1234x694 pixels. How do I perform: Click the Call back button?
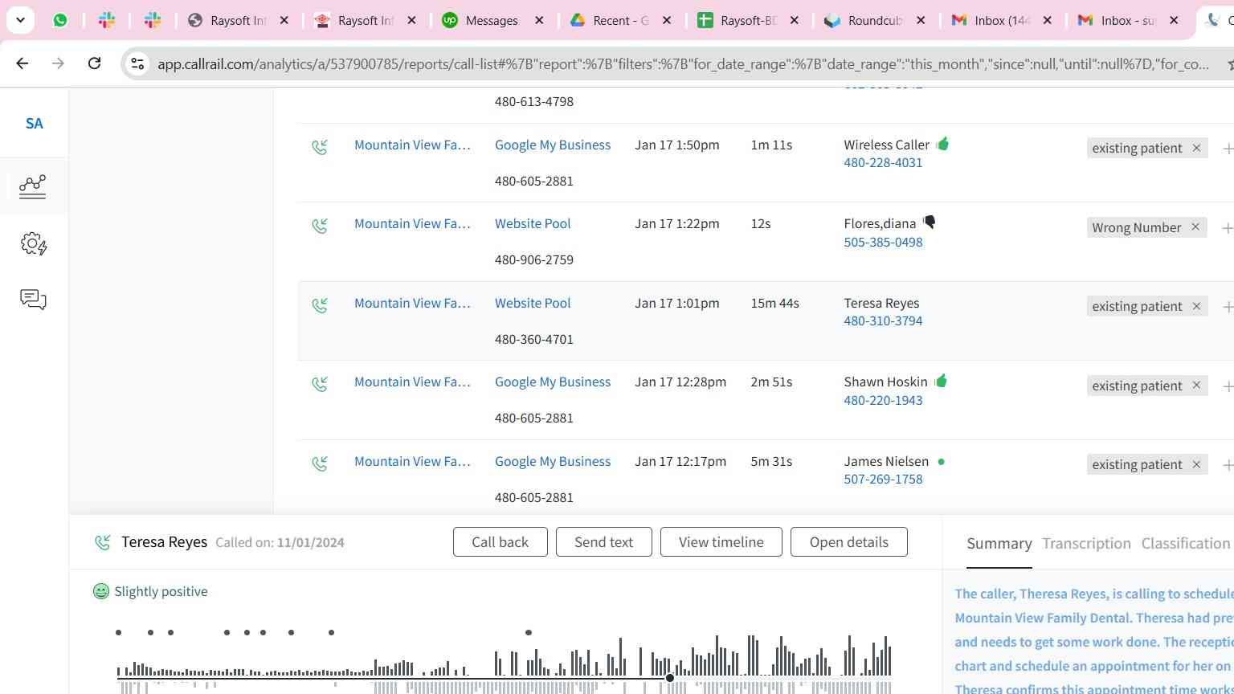(x=500, y=541)
